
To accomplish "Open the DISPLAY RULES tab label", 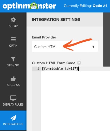I will pos(13,104).
